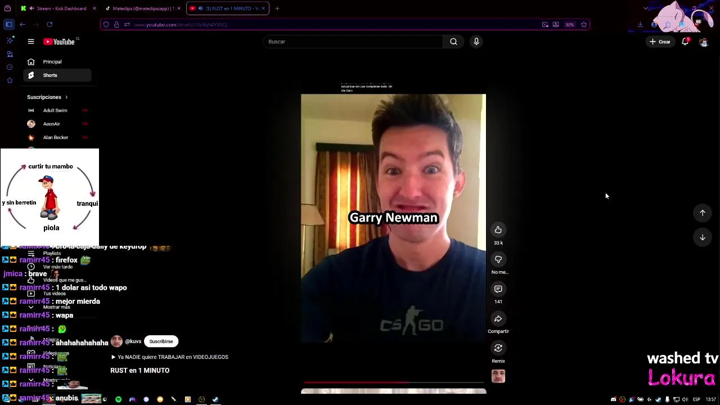Click the browser back arrow

22,24
